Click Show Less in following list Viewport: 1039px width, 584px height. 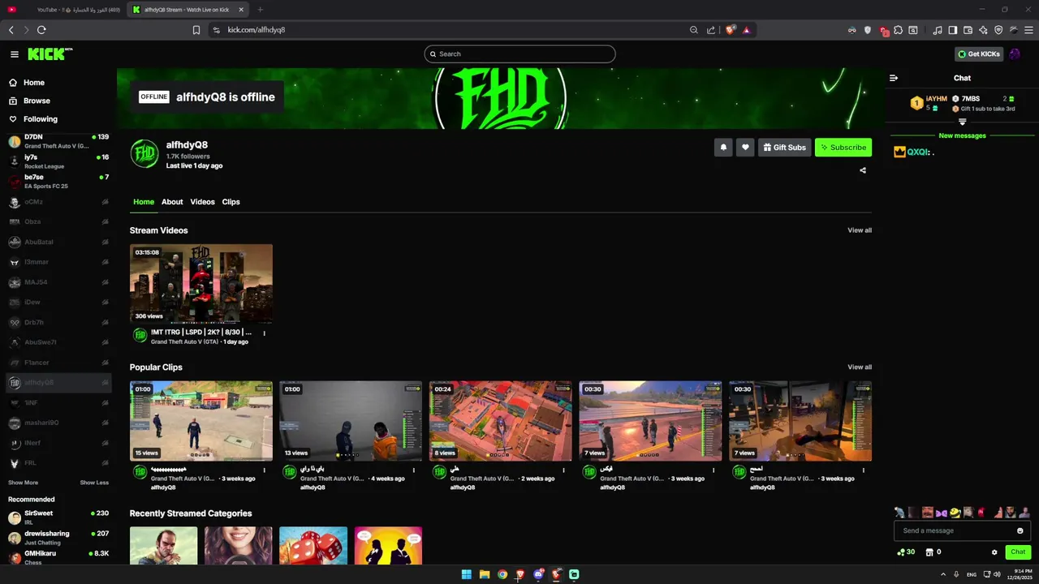pyautogui.click(x=94, y=483)
